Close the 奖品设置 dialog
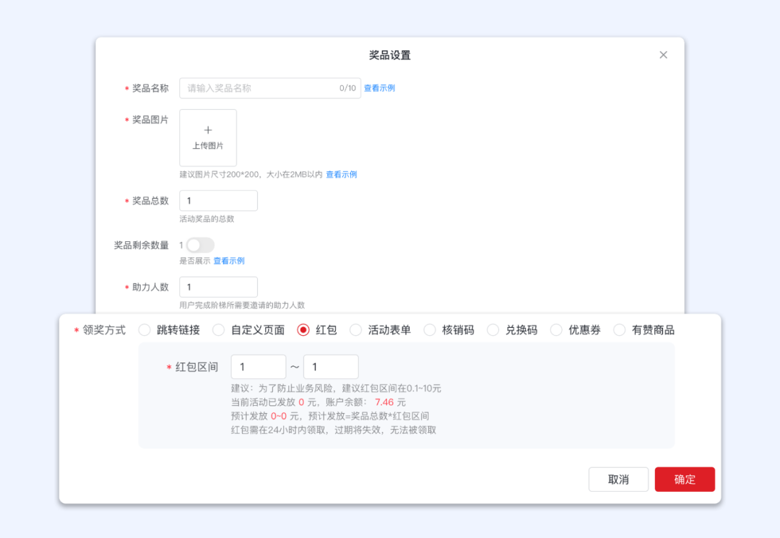Screen dimensions: 780x538 (x=663, y=54)
